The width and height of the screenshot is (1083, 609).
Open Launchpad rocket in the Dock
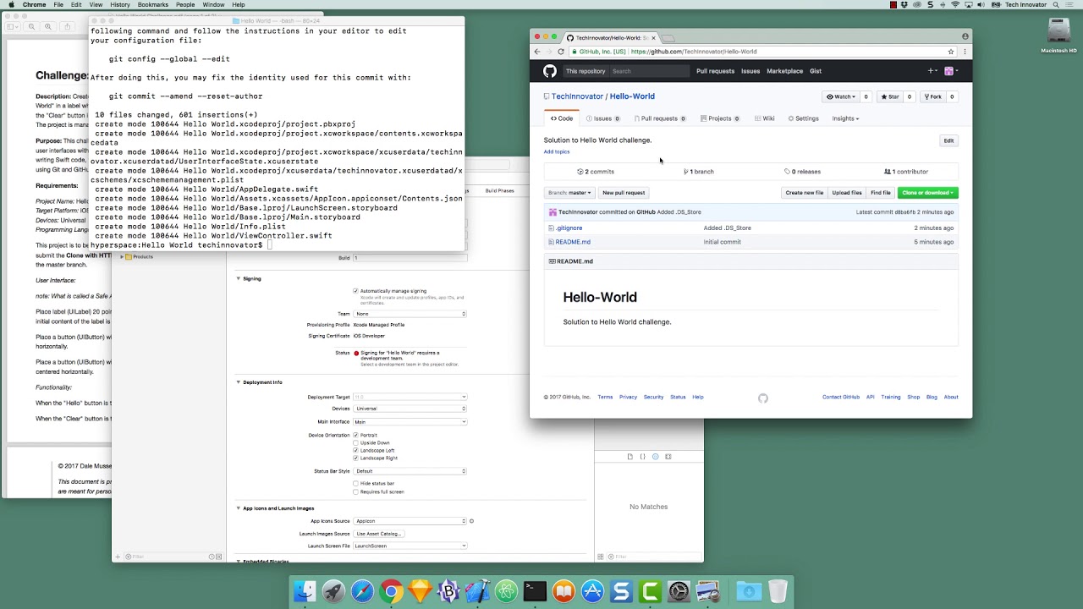click(x=333, y=591)
